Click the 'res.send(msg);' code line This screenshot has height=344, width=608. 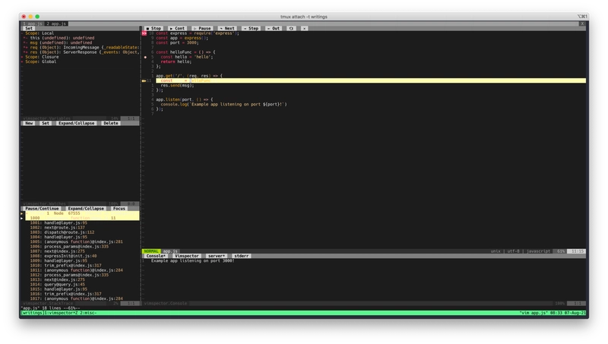pos(177,85)
